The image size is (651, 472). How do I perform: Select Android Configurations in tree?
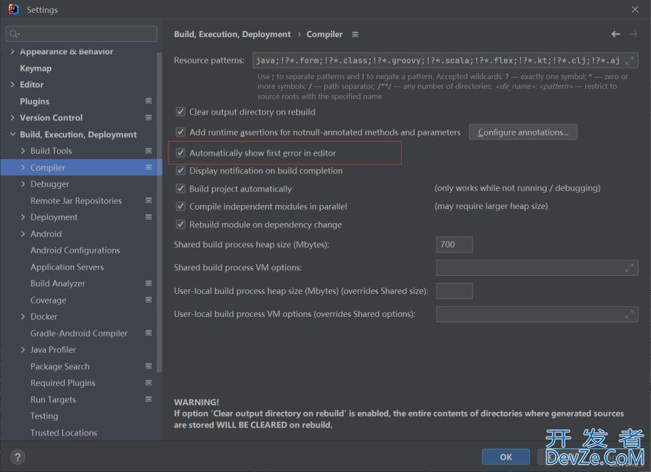tap(75, 250)
